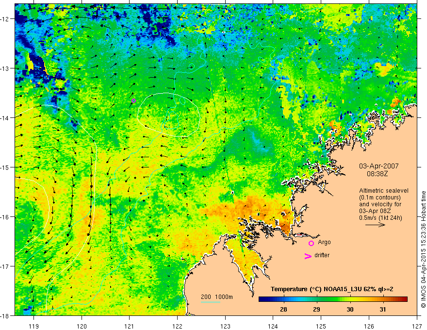The image size is (427, 330).
Task: Click the color bar tick label 29
Action: 316,309
